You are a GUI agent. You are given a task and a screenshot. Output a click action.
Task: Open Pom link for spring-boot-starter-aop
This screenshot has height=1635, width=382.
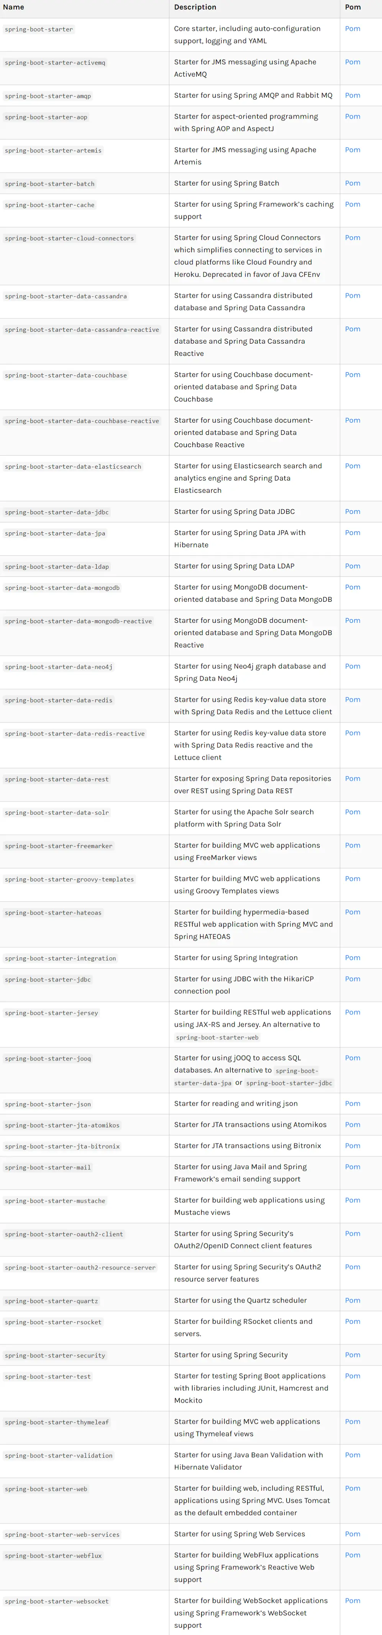pos(352,117)
